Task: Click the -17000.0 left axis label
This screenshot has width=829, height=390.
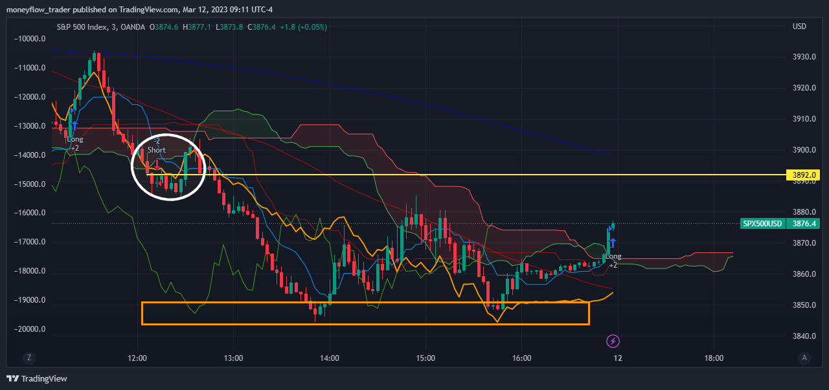Action: [x=29, y=242]
